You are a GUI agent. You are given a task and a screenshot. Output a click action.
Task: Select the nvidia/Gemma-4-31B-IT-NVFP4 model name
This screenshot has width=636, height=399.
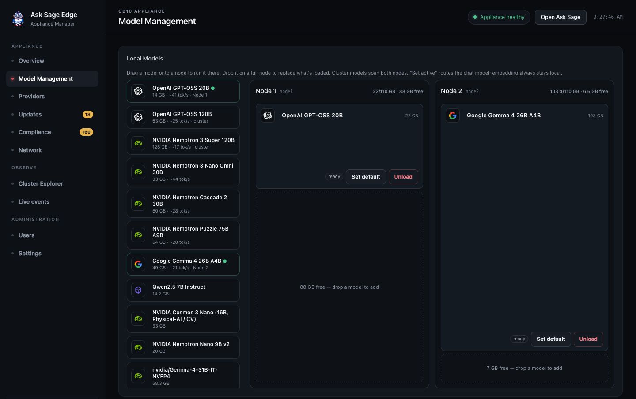click(x=185, y=373)
